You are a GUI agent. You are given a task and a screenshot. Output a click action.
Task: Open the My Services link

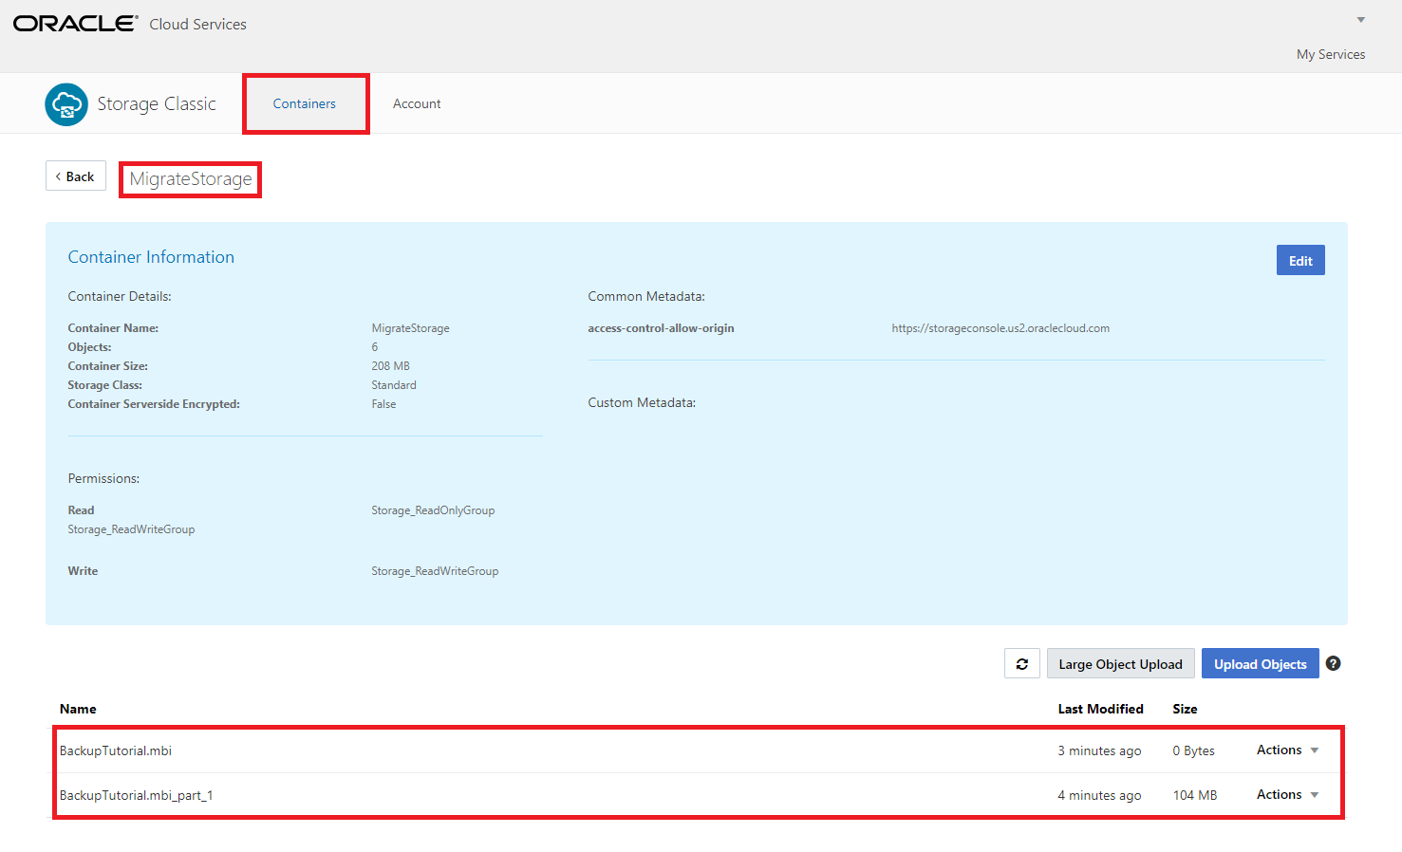[x=1330, y=54]
